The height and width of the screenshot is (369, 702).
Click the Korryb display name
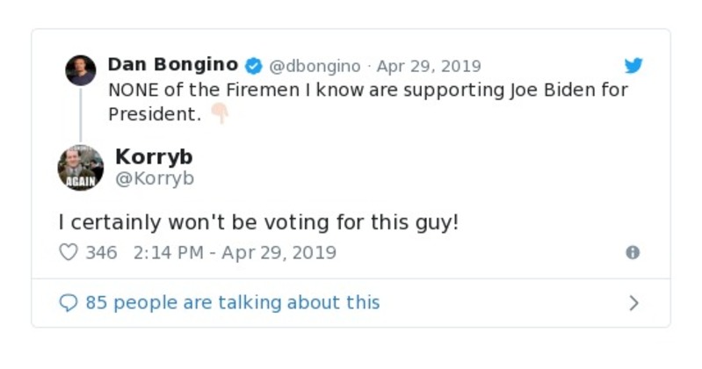coord(154,156)
